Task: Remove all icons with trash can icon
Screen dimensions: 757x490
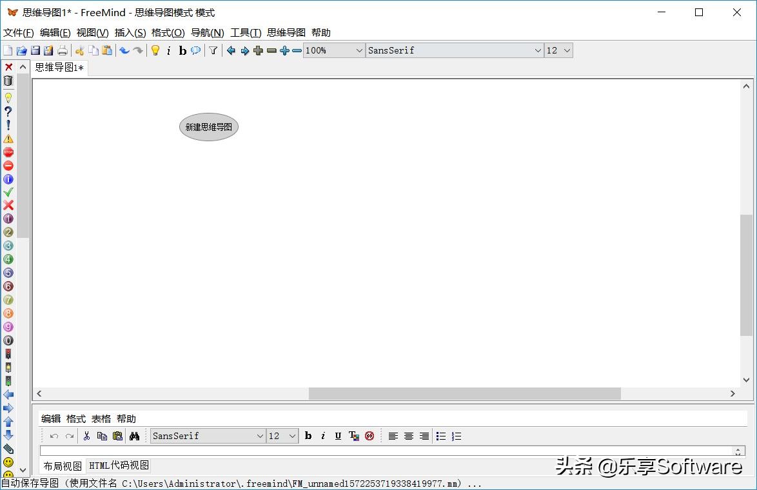Action: 8,81
